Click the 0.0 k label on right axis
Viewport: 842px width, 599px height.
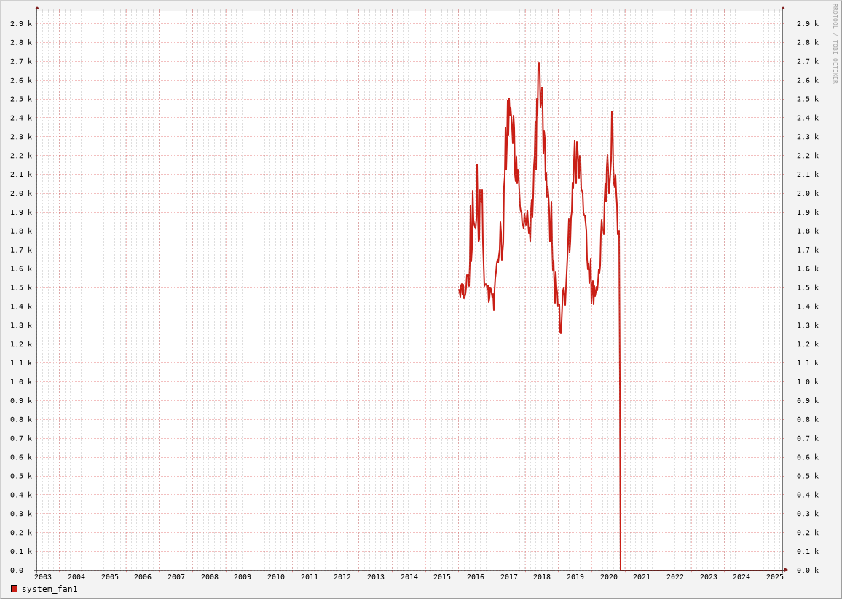(x=807, y=571)
